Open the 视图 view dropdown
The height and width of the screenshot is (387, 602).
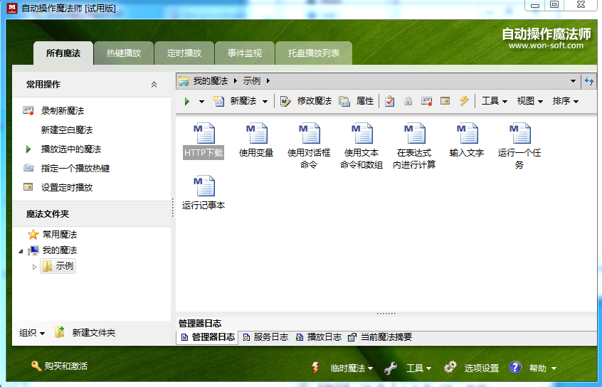point(530,101)
